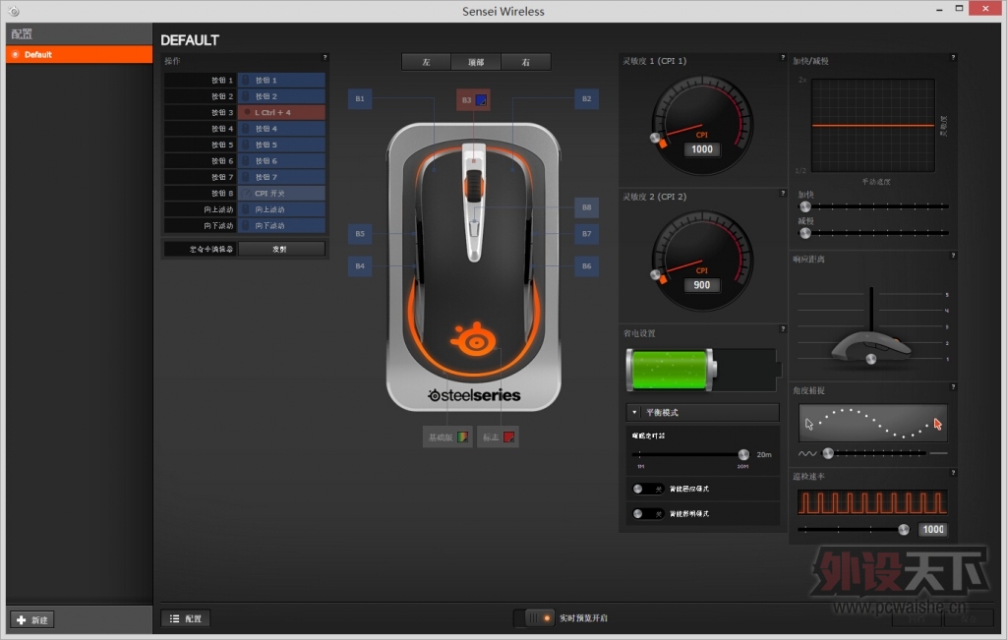Click the 响应距离 lift distance slider knob

click(871, 359)
